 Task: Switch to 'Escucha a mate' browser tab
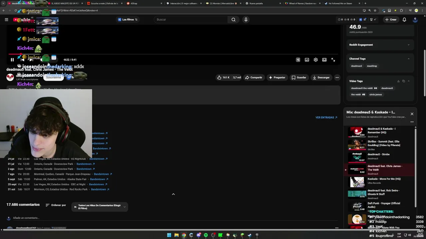[105, 3]
